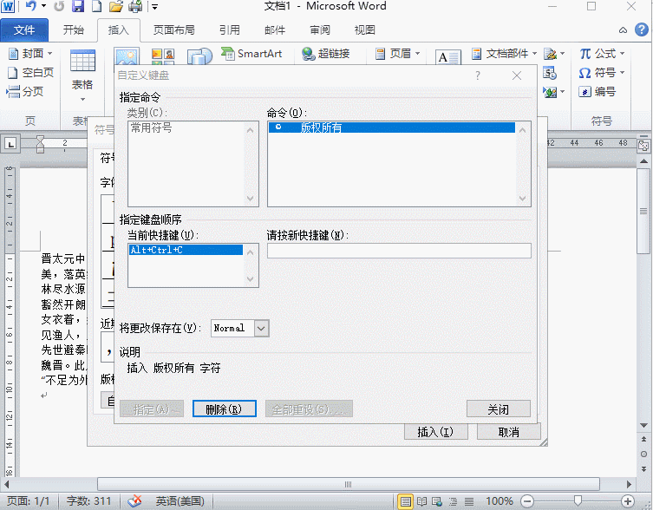This screenshot has height=510, width=653.
Task: Close the 自定义键盘 dialog with X
Action: tap(517, 75)
